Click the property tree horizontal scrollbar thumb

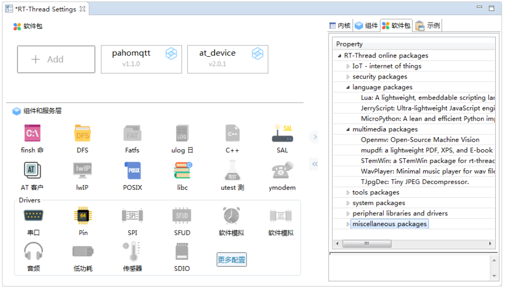pos(367,244)
